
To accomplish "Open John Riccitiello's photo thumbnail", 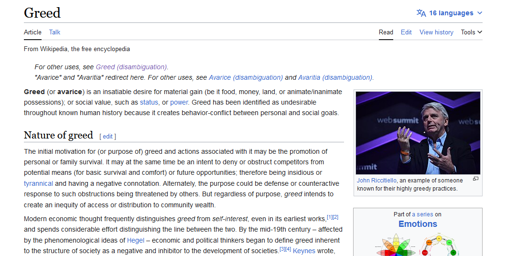I will [x=418, y=132].
